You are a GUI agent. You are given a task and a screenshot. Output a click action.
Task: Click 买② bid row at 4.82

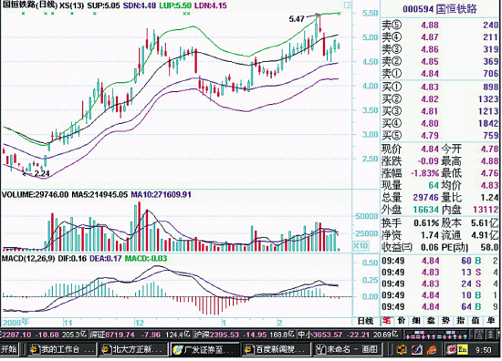point(440,99)
